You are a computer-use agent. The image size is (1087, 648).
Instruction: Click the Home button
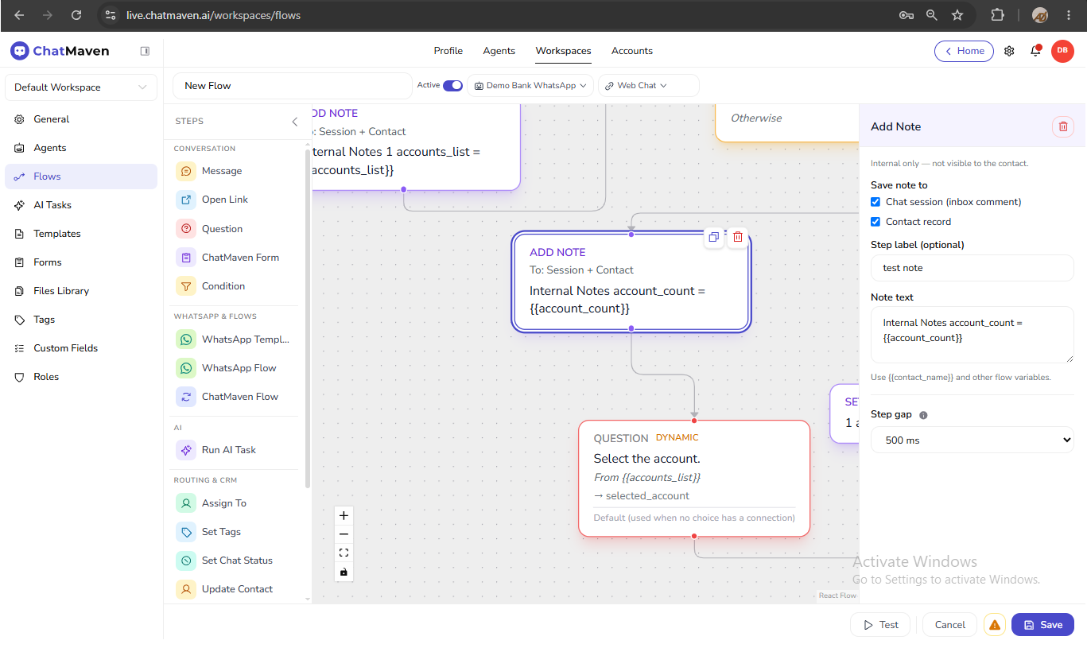tap(964, 51)
